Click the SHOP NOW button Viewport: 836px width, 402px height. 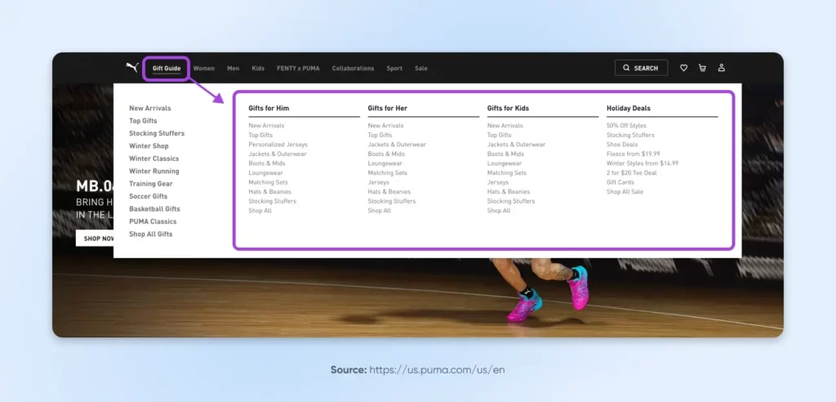coord(96,238)
